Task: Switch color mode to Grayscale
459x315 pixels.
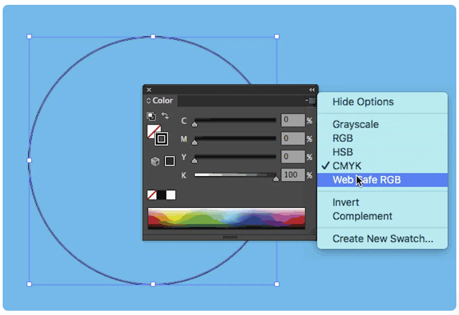Action: tap(355, 124)
